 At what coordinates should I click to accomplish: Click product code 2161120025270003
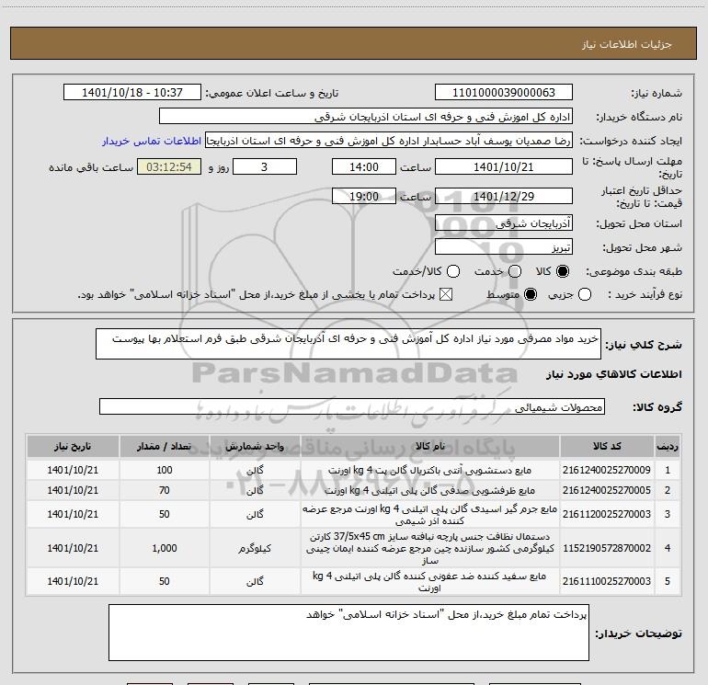[607, 514]
